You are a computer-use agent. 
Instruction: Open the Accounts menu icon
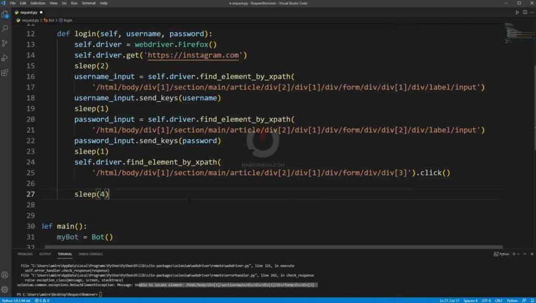[x=5, y=275]
